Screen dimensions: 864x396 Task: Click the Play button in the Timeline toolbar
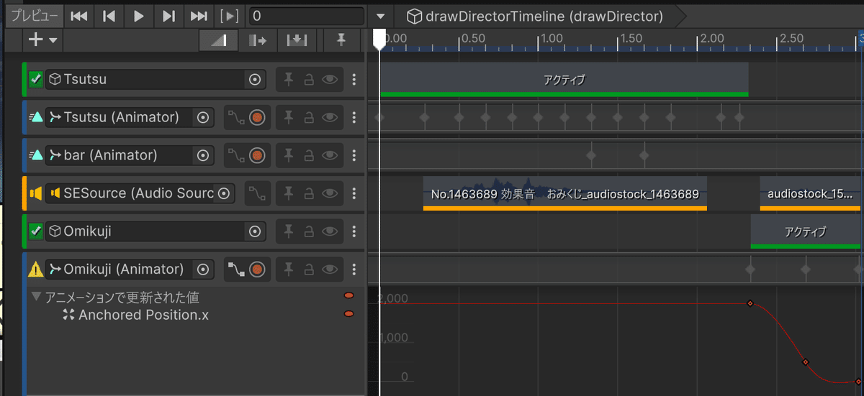point(139,16)
